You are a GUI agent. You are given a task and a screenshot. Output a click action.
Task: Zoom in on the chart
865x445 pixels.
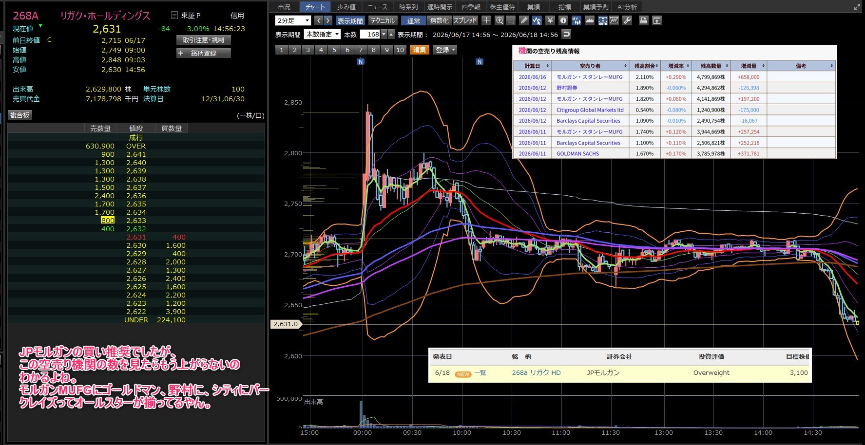click(x=500, y=20)
